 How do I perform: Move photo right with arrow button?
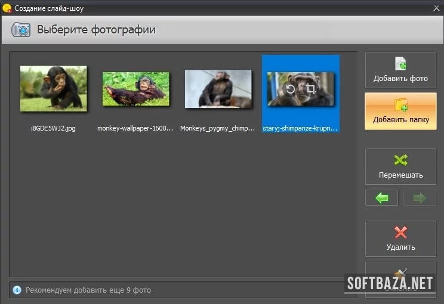(x=420, y=198)
